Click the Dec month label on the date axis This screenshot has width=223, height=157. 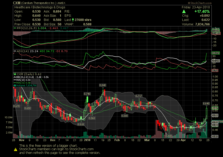(53, 140)
